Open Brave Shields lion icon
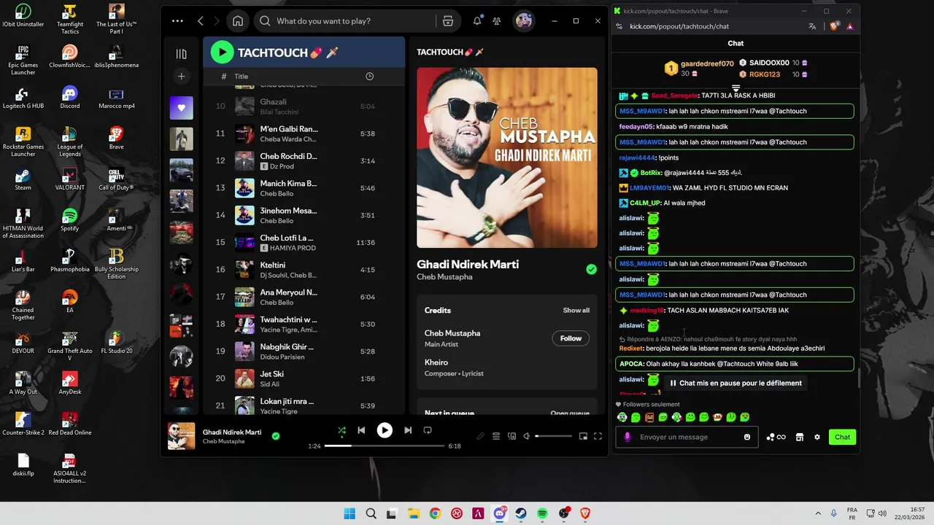Viewport: 934px width, 525px height. [x=835, y=26]
